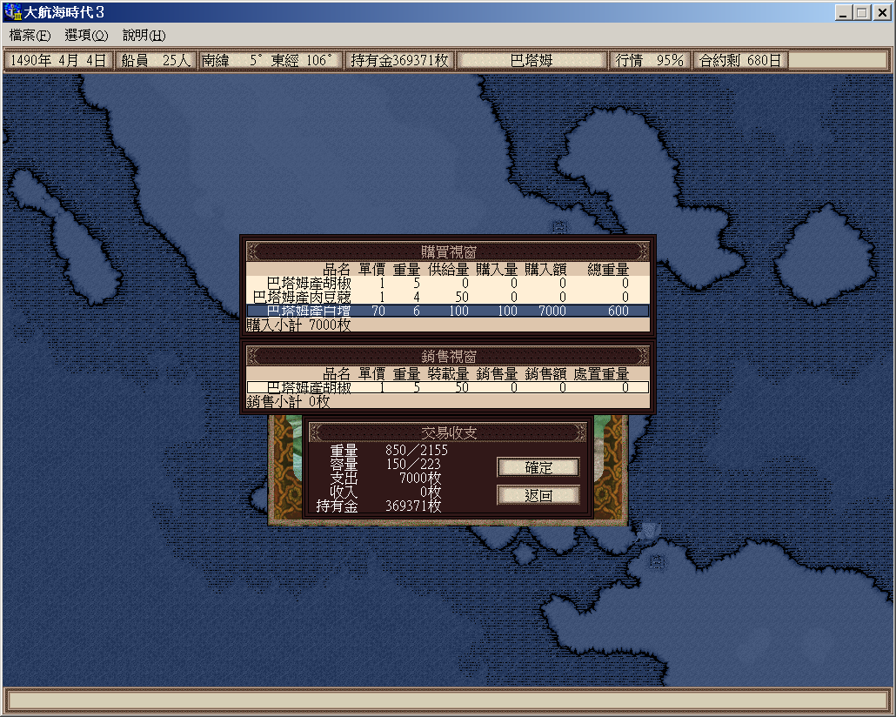This screenshot has width=896, height=717.
Task: Click the 購買視窗 title header
Action: click(448, 251)
